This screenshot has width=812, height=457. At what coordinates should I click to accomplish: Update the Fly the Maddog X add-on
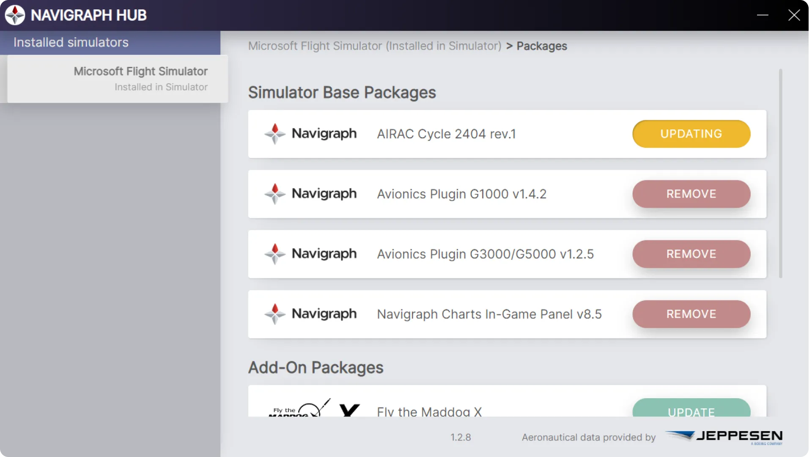coord(691,412)
